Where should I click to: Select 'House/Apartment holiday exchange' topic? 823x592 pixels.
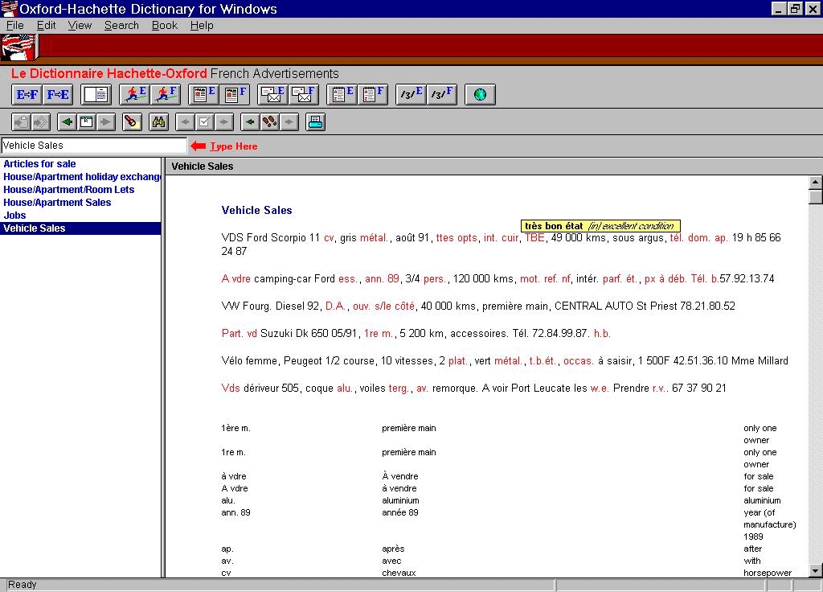pyautogui.click(x=82, y=176)
